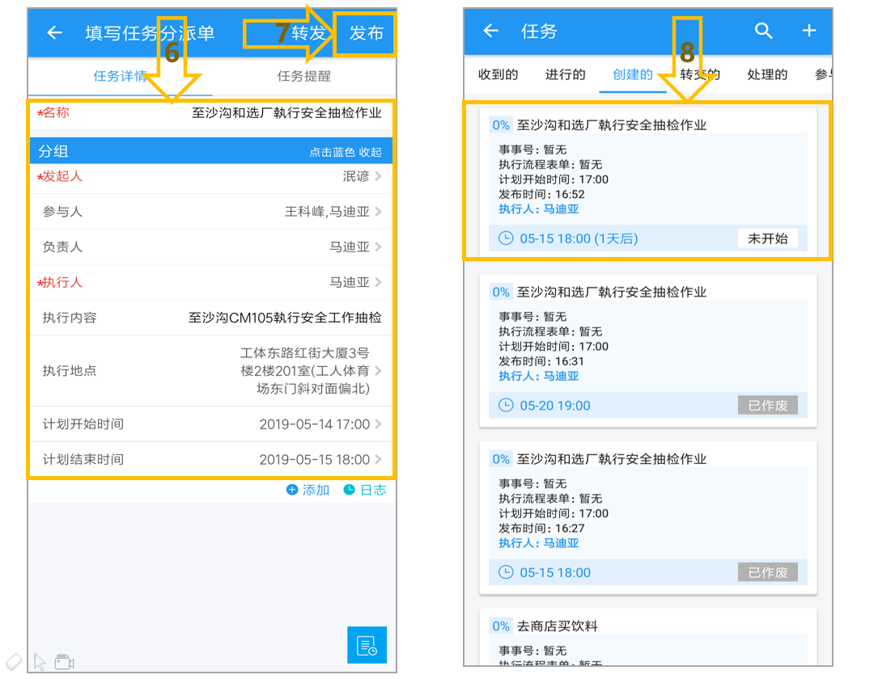Click clock icon beside 05-20 19:00
Viewport: 874px width, 679px height.
point(506,405)
